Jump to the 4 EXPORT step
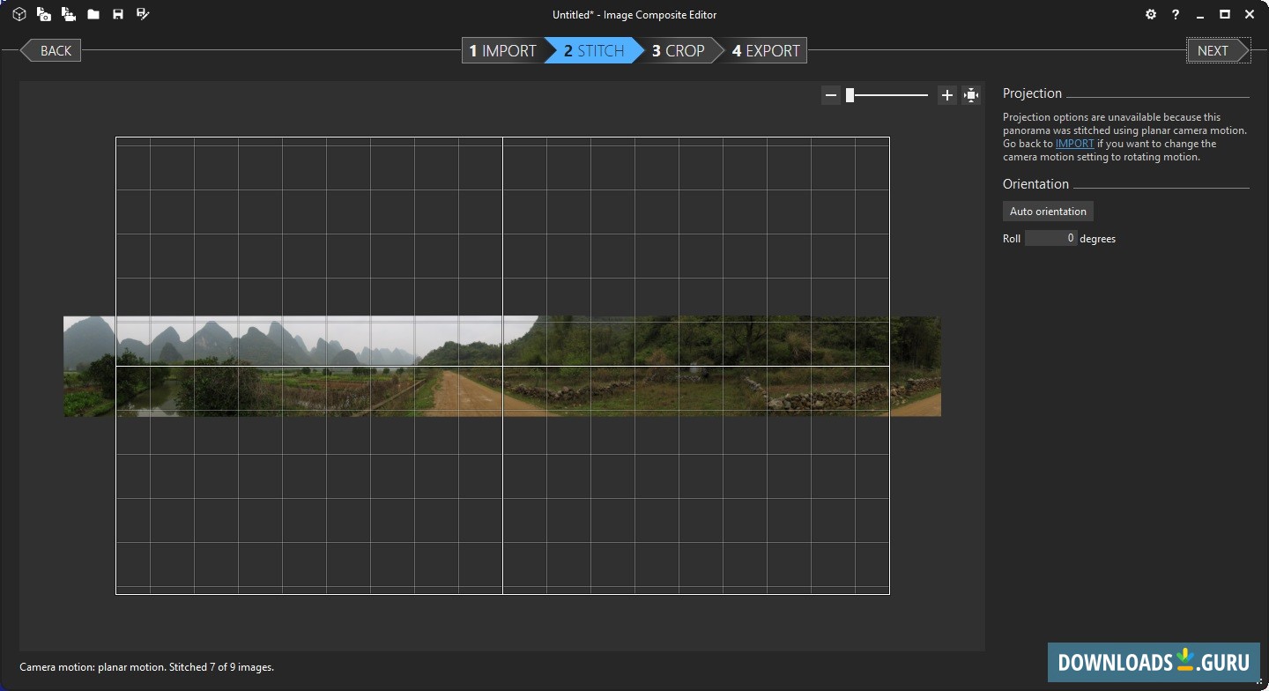1269x691 pixels. 765,51
